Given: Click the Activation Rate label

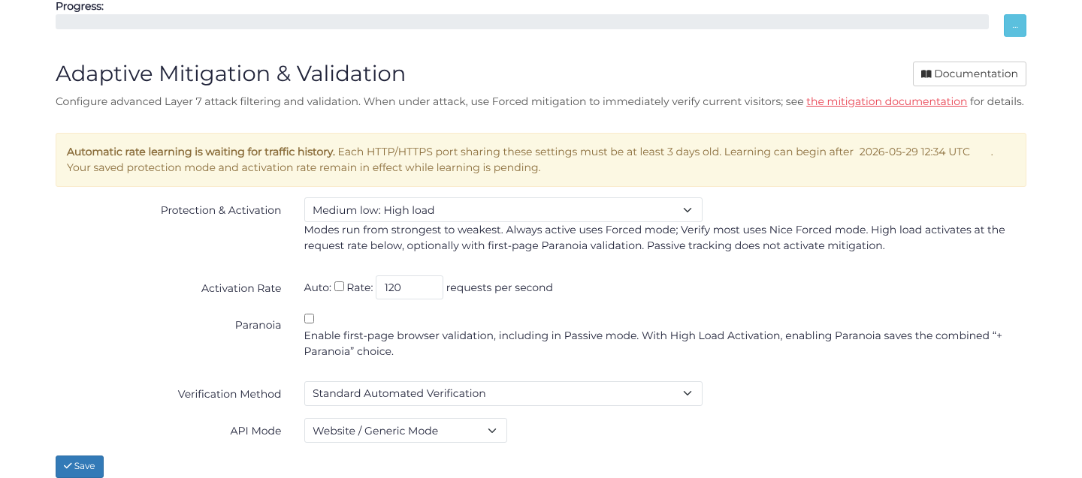Looking at the screenshot, I should [241, 288].
